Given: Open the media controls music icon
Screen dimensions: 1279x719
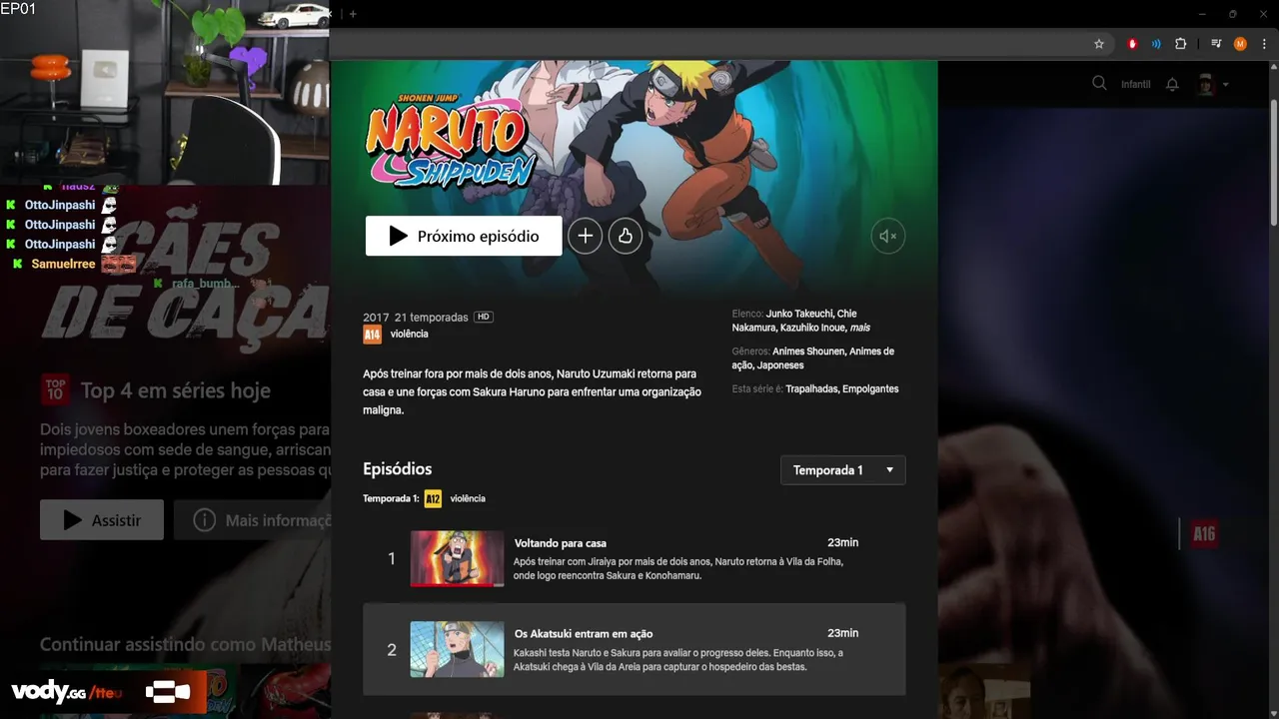Looking at the screenshot, I should (1216, 44).
